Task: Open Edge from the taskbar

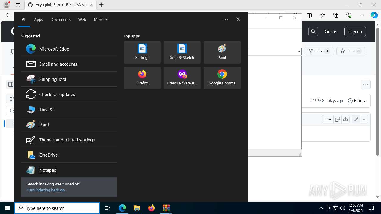Action: point(122,208)
